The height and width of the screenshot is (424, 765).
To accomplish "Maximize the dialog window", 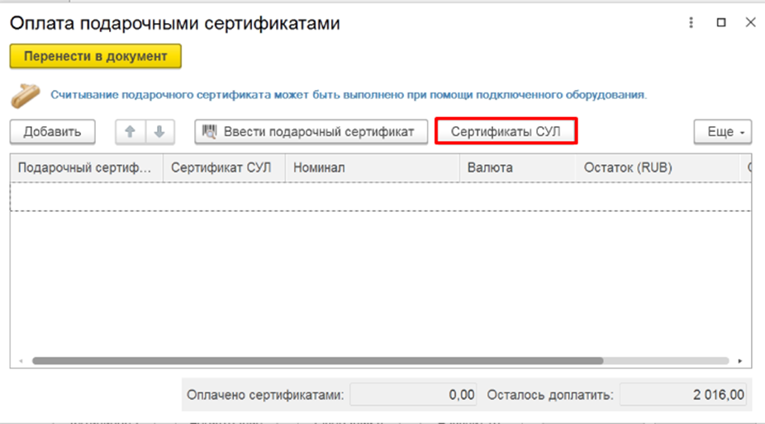I will click(x=721, y=22).
